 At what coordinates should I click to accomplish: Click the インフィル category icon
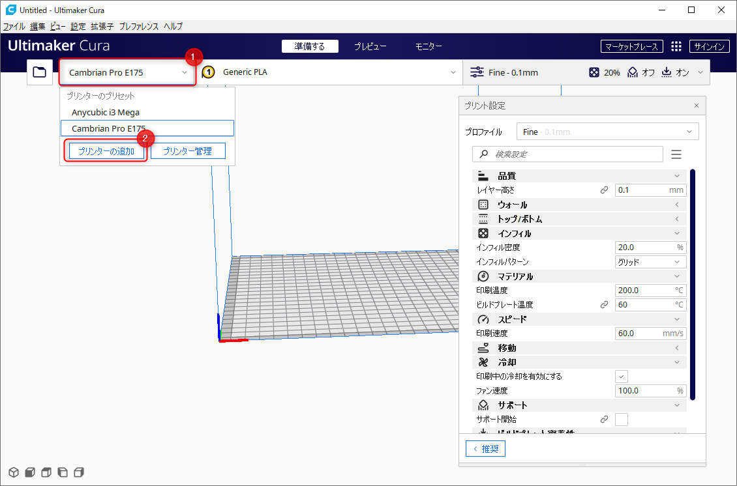point(483,233)
